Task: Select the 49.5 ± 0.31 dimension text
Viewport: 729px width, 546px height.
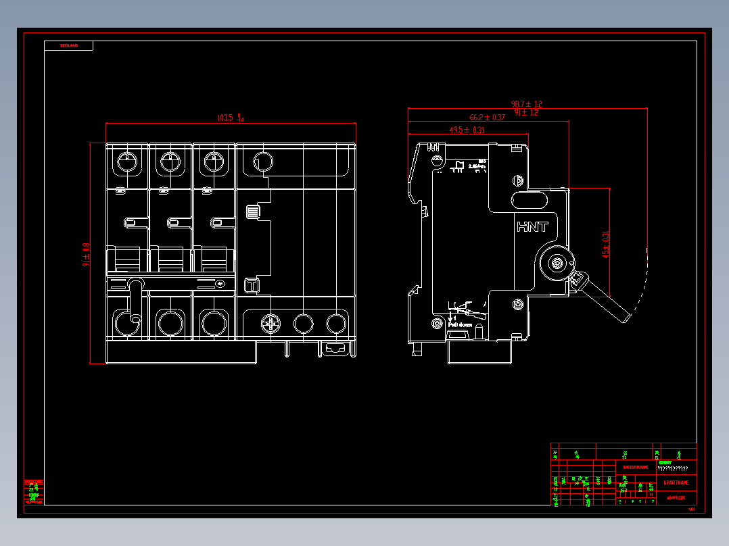Action: click(467, 130)
